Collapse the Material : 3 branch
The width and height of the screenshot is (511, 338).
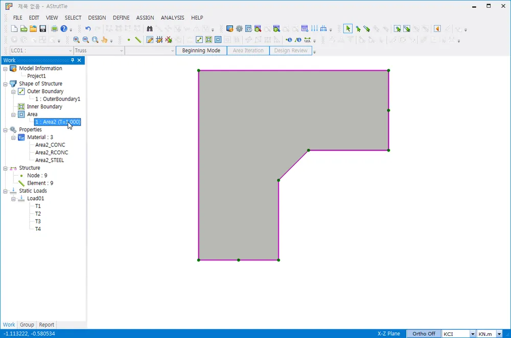[x=13, y=138]
